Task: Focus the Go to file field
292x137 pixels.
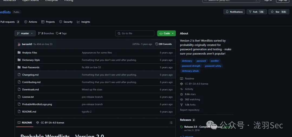Action: [135, 33]
